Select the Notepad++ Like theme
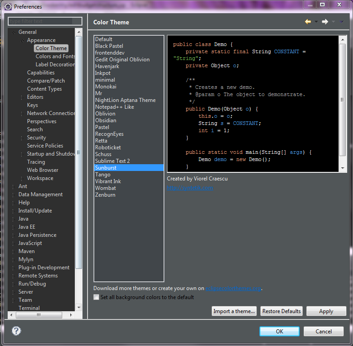Screen dimensions: 353x346 coord(129,107)
